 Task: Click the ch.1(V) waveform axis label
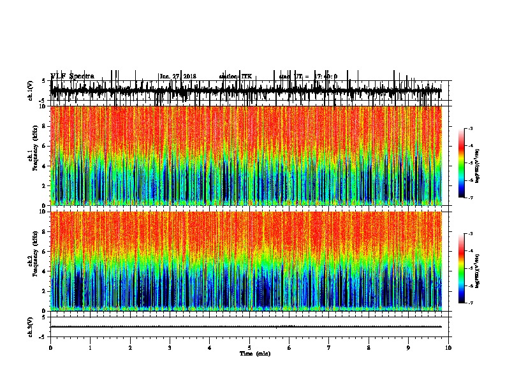31,90
